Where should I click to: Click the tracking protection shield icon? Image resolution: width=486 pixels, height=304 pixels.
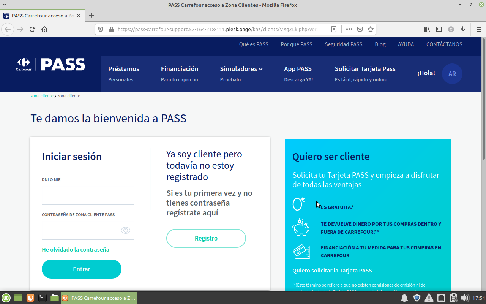click(x=101, y=29)
